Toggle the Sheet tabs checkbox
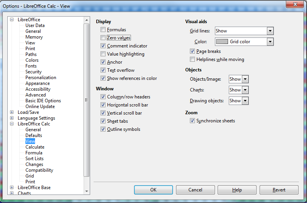The width and height of the screenshot is (307, 203). click(103, 121)
